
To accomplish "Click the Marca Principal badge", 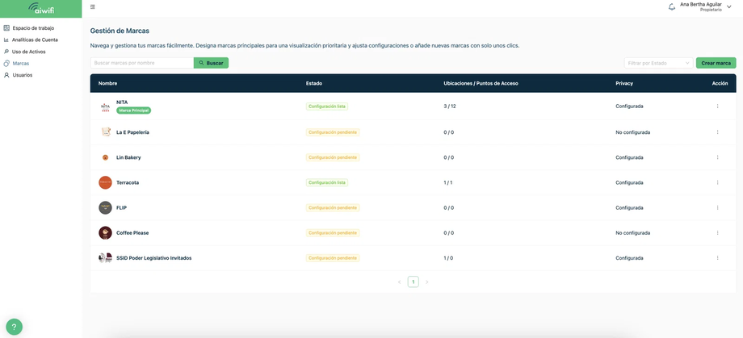I will pos(133,111).
